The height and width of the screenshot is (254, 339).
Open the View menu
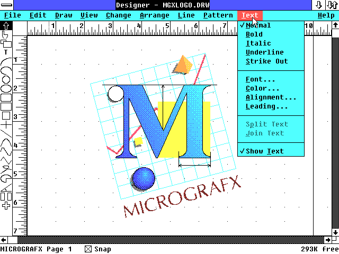[89, 15]
